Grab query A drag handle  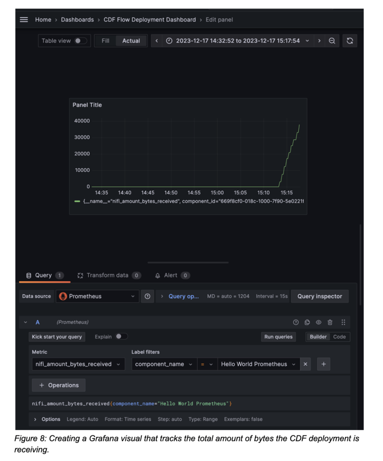tap(343, 322)
